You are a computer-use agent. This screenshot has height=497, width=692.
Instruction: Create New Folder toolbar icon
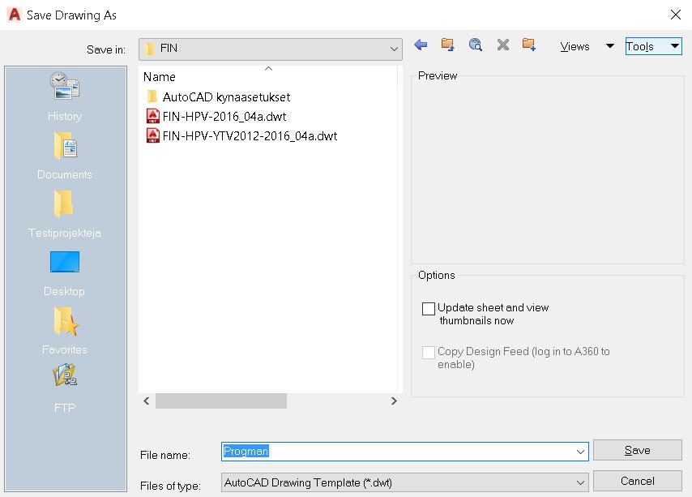528,45
